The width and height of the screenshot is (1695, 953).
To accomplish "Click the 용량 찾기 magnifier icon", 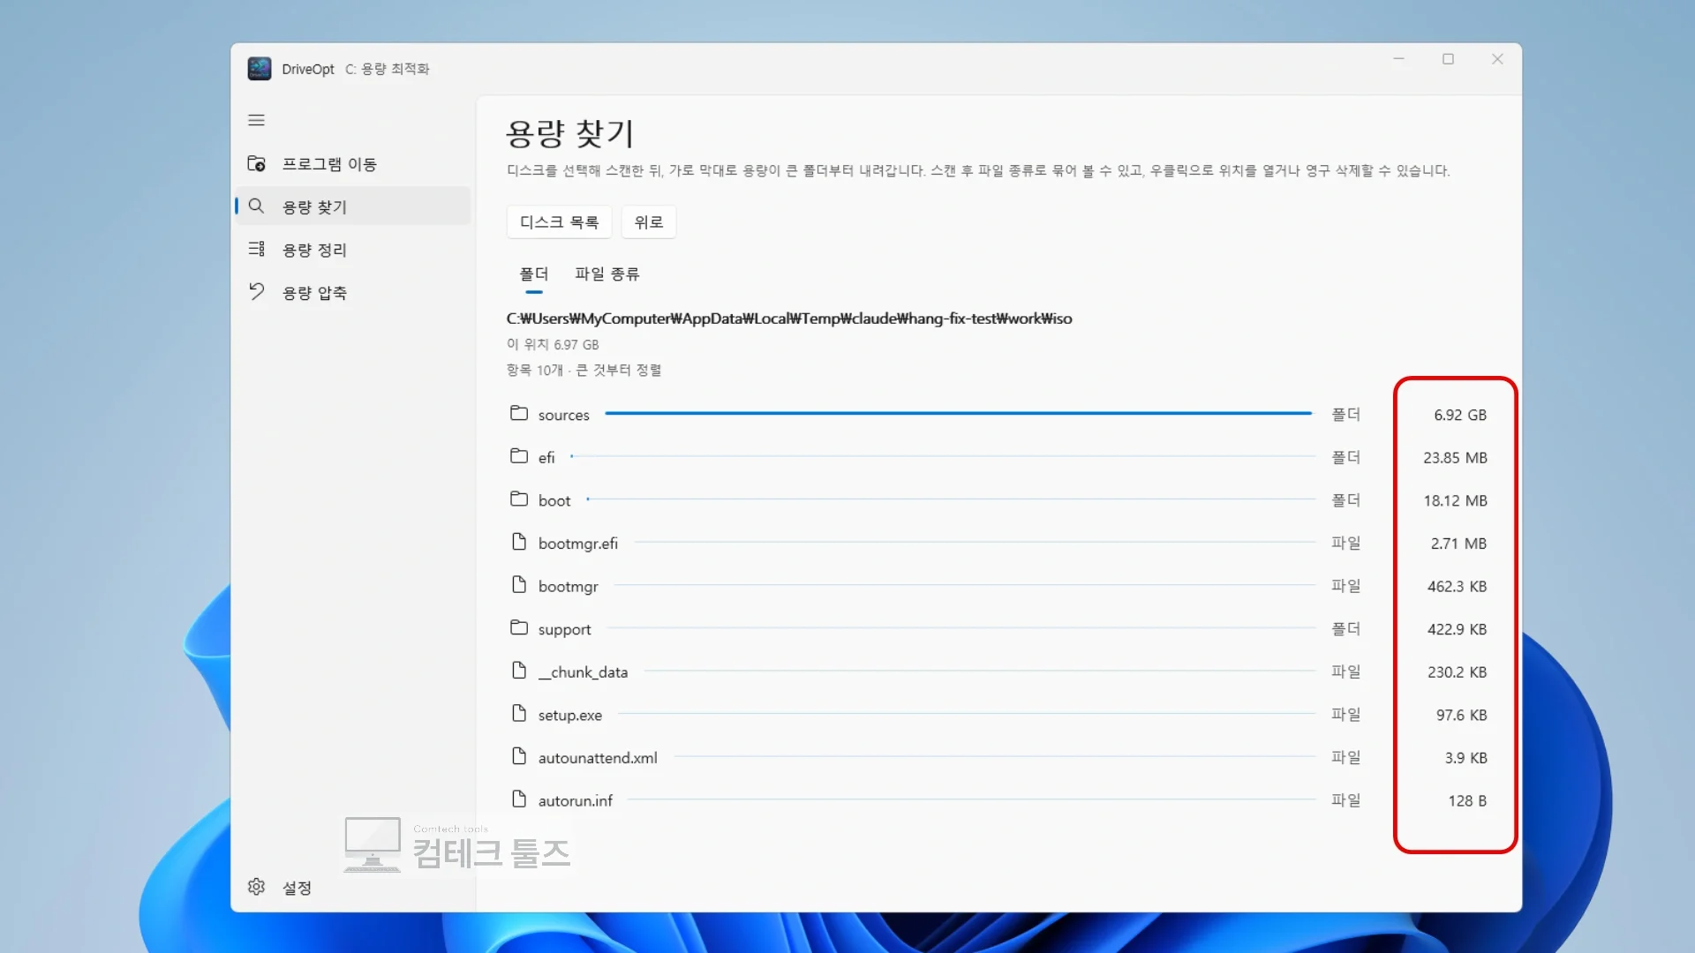I will coord(256,206).
